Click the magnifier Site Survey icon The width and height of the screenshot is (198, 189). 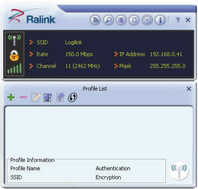coord(108,20)
